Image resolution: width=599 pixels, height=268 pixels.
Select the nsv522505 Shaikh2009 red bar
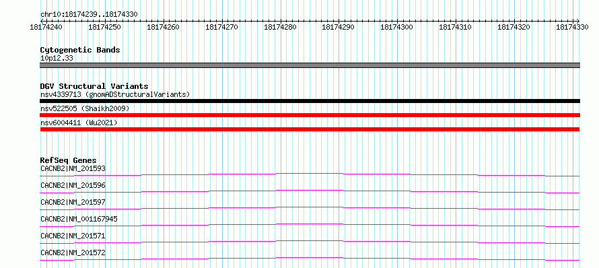tap(310, 115)
